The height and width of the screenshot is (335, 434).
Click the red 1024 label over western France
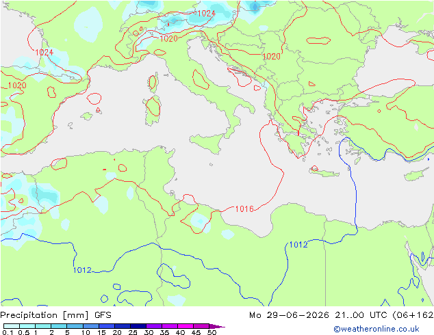[44, 52]
